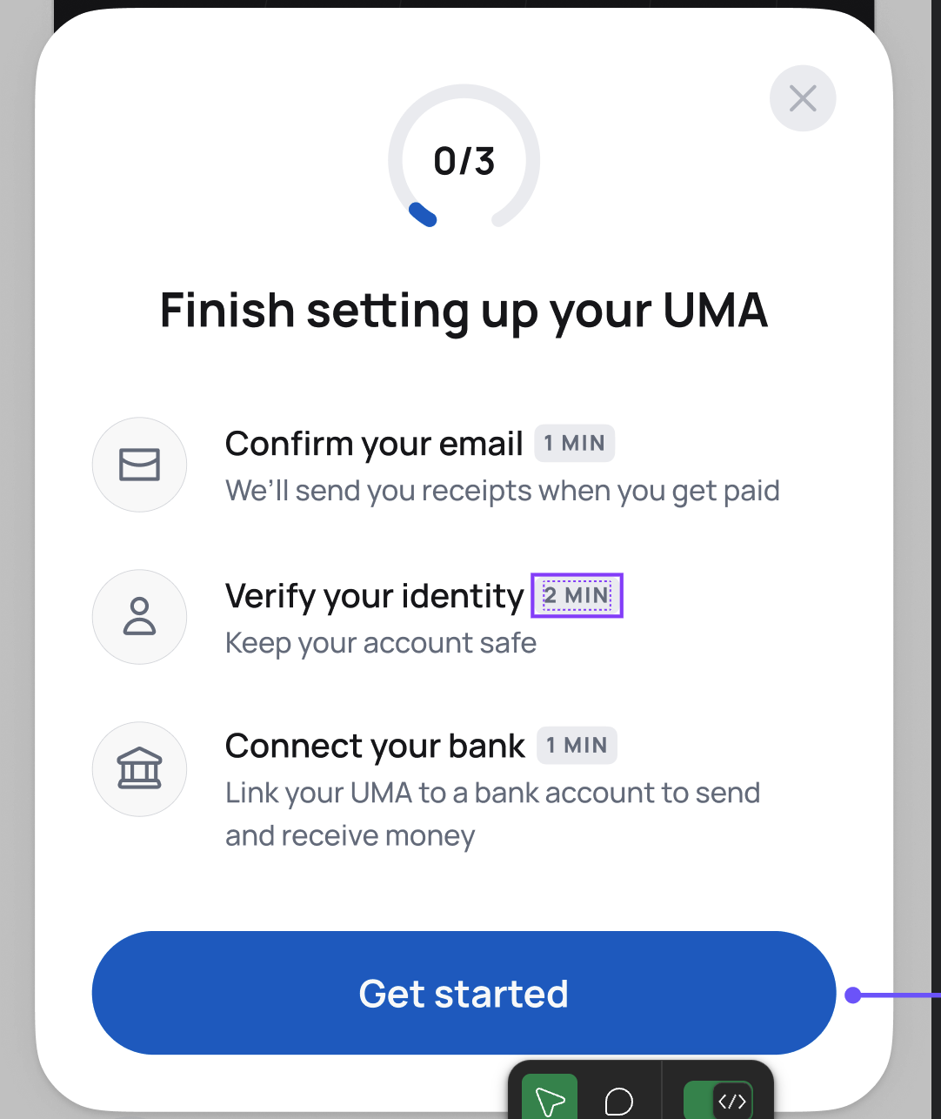Close the UMA setup dialog
Viewport: 941px width, 1119px height.
click(x=803, y=98)
